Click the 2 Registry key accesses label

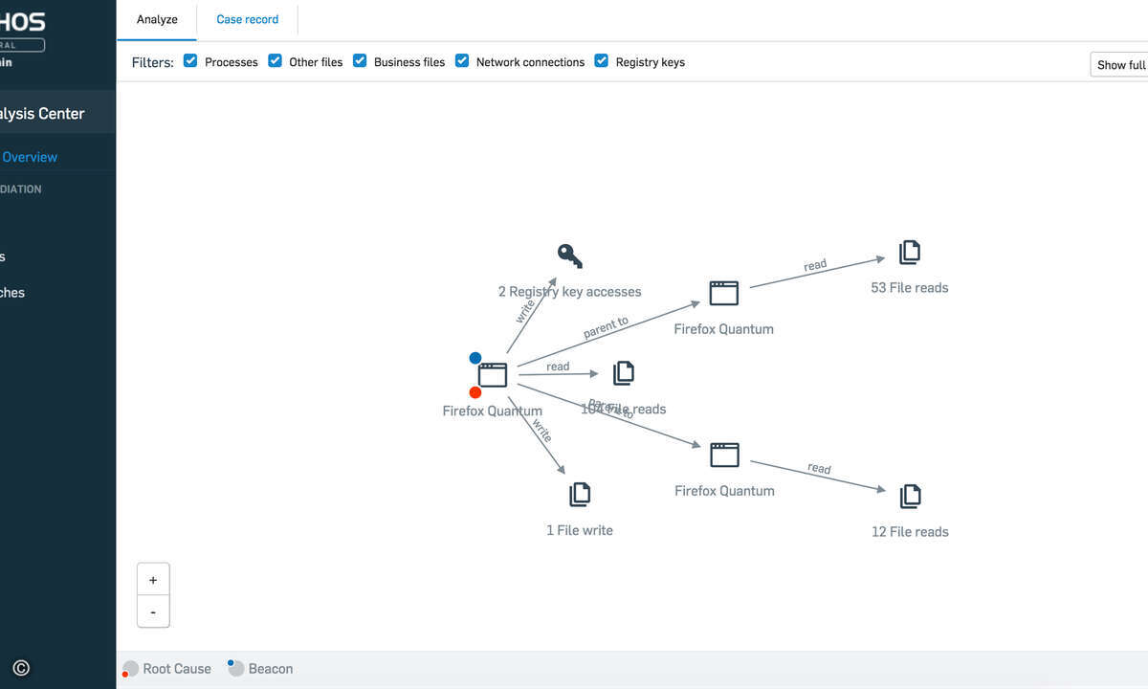pos(569,291)
